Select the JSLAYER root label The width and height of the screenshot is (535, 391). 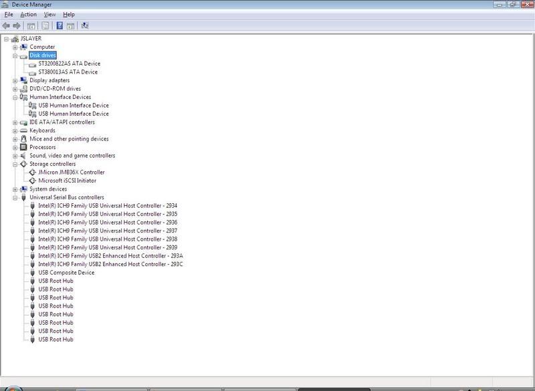click(31, 39)
